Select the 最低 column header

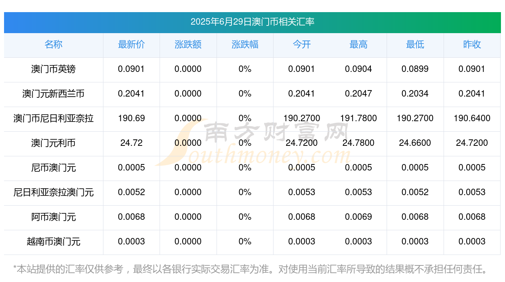tap(415, 44)
